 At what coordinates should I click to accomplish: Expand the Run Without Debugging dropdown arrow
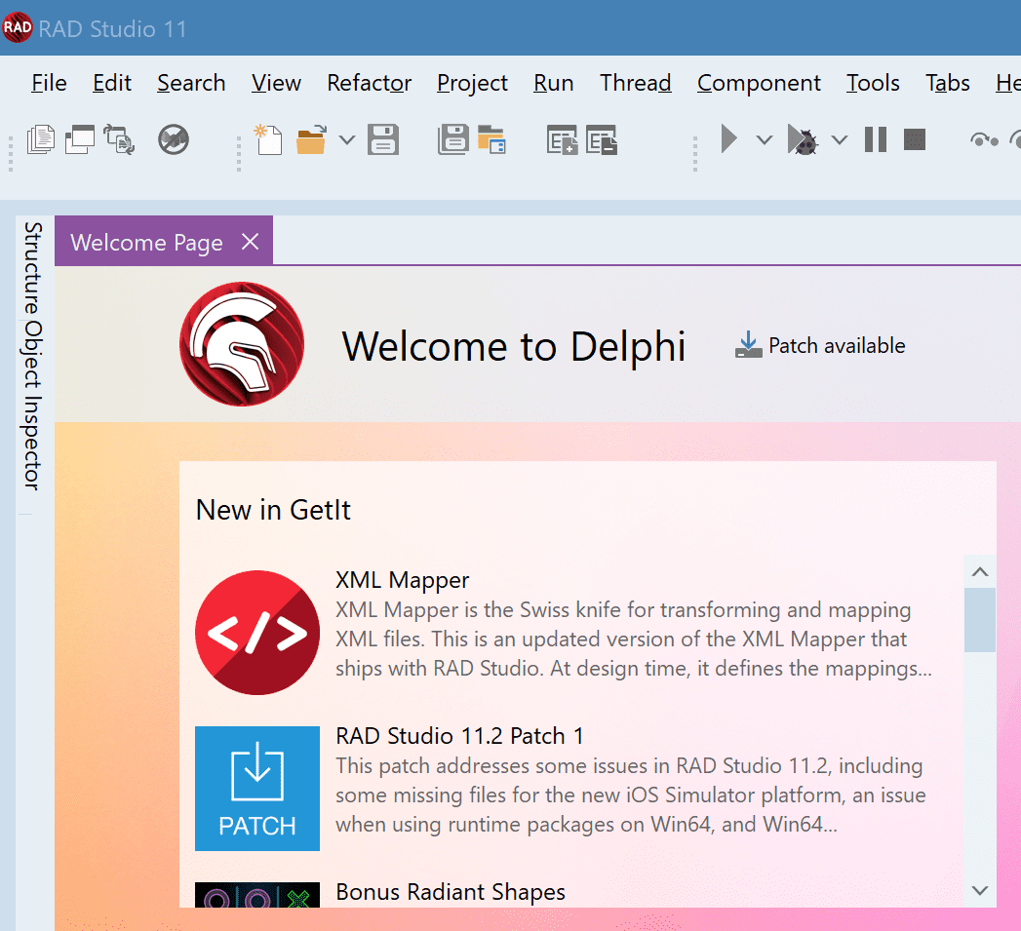coord(840,140)
